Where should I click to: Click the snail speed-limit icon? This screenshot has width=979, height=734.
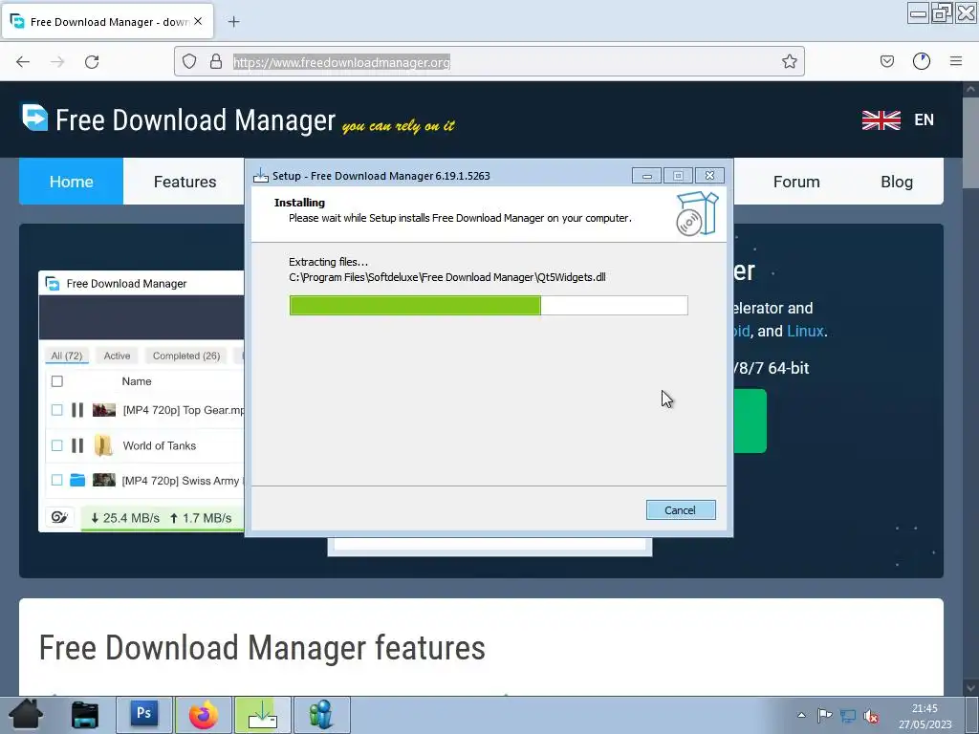click(59, 517)
